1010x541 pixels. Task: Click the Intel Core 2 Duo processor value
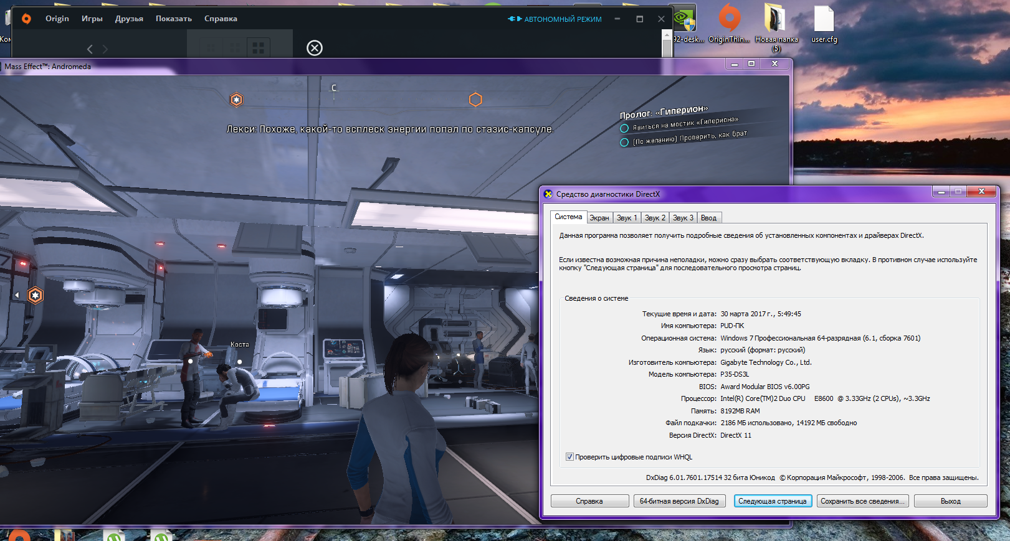point(825,398)
